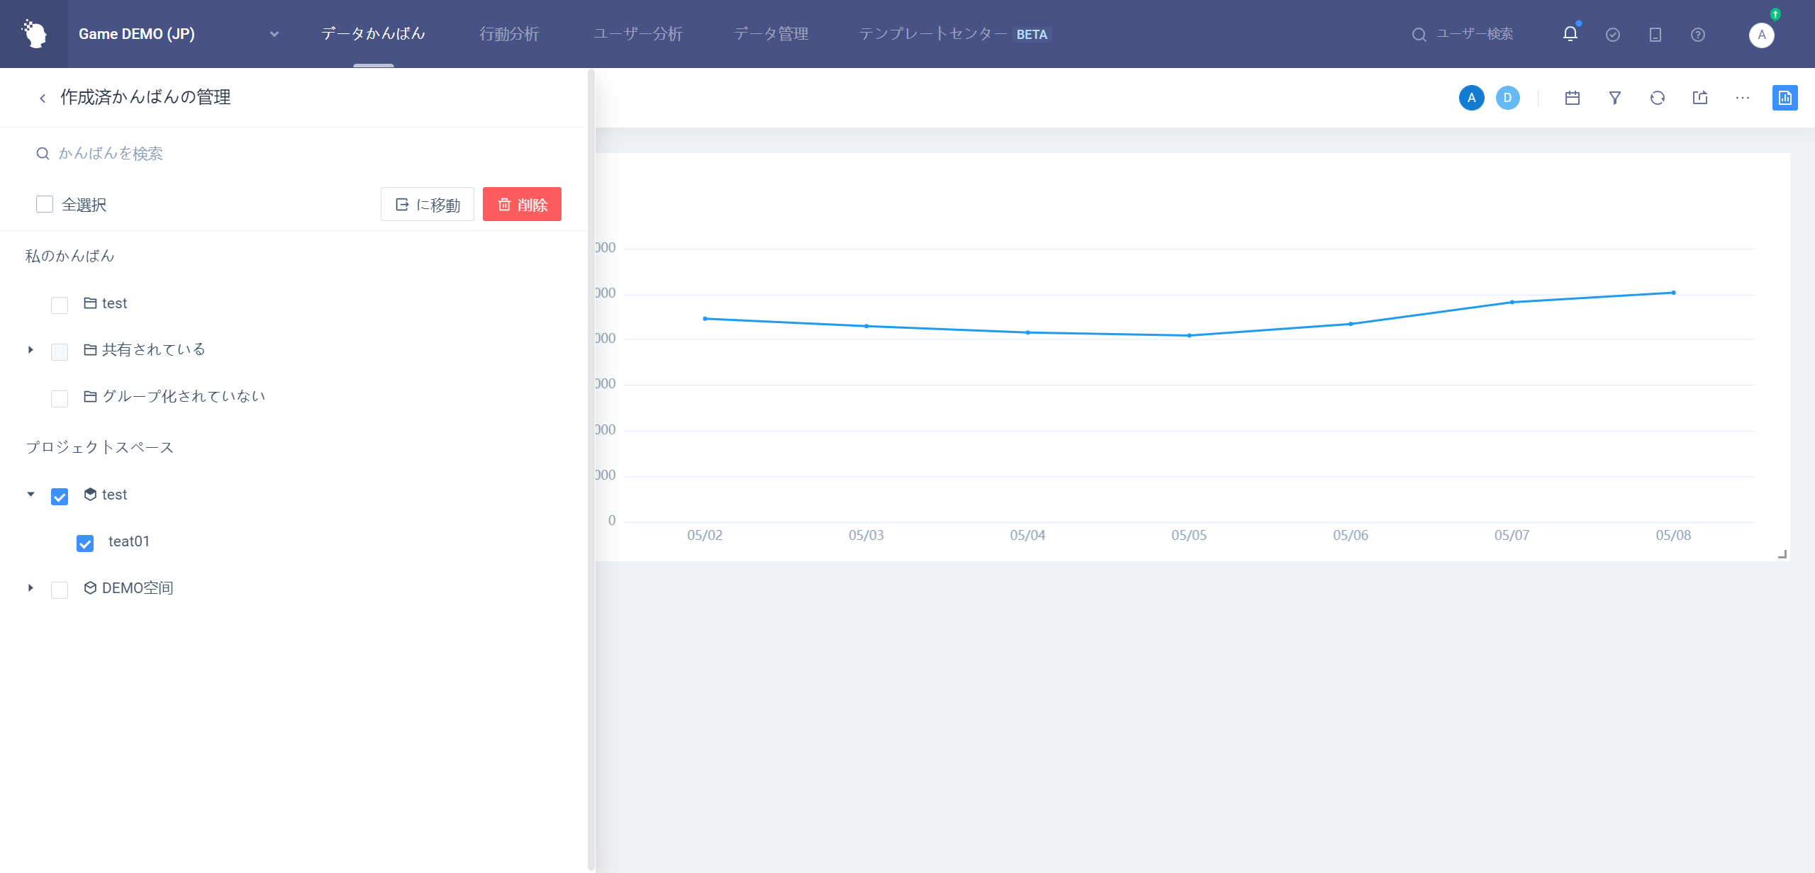This screenshot has height=873, width=1815.
Task: Click the refresh icon
Action: pos(1658,98)
